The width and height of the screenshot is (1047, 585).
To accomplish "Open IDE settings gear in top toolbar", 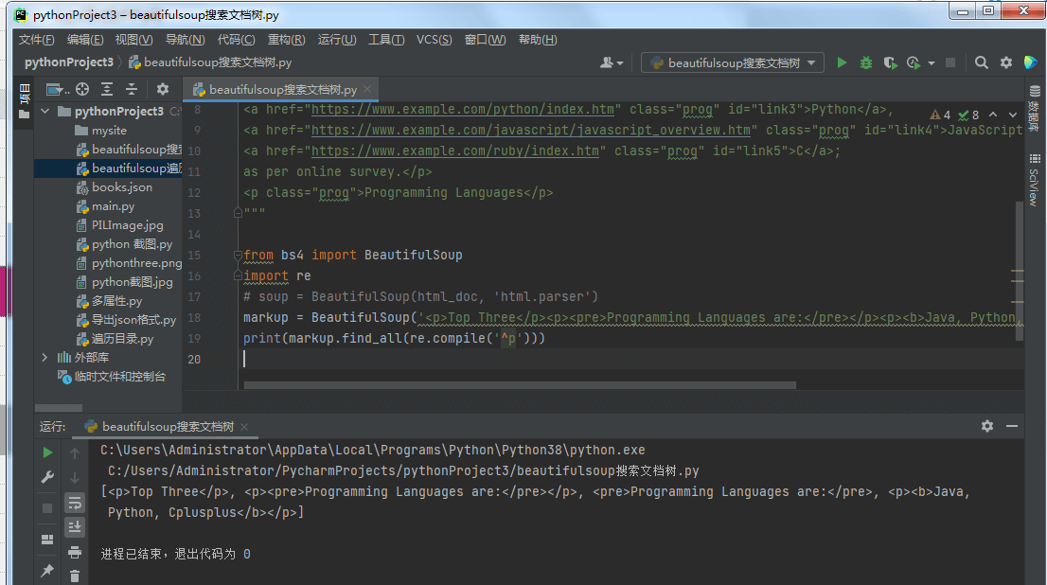I will (1006, 62).
